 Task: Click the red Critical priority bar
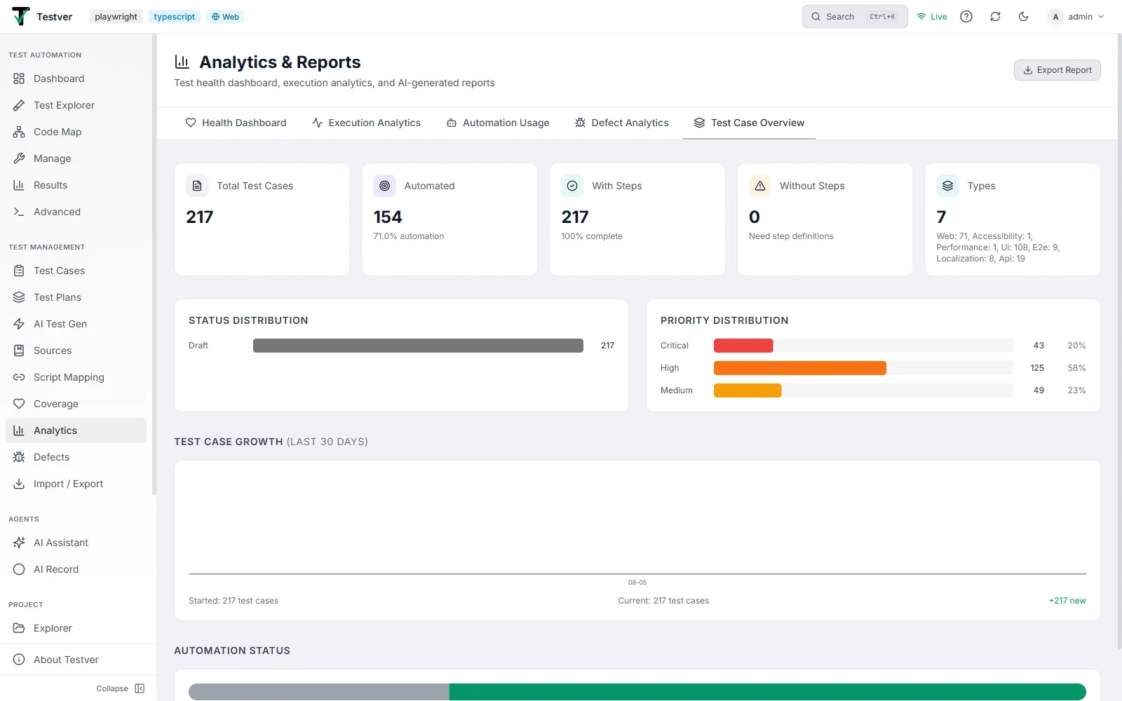coord(743,346)
